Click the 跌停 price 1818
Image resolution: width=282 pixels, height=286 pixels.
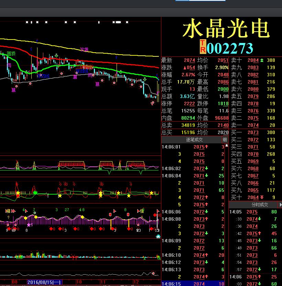[223, 103]
